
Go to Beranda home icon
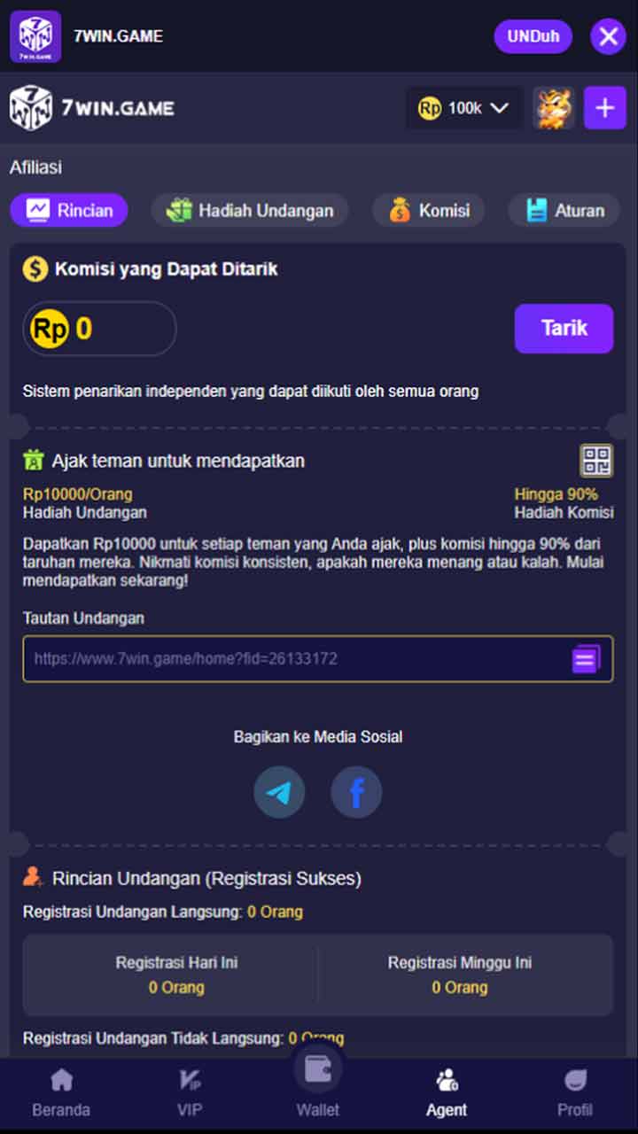tap(61, 1092)
